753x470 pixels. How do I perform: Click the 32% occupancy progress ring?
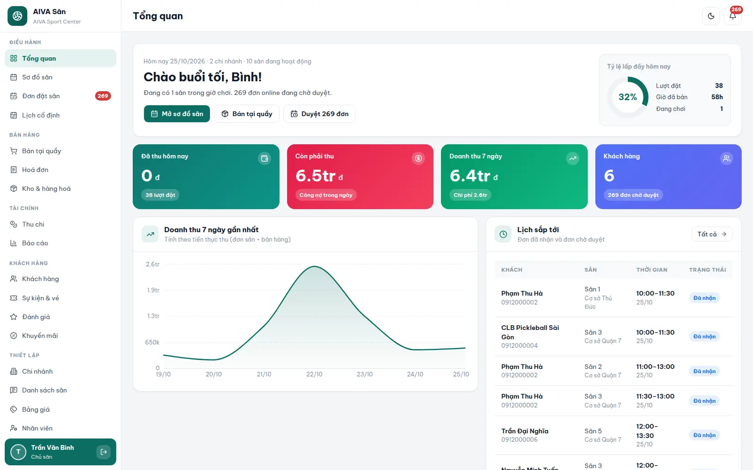click(628, 97)
